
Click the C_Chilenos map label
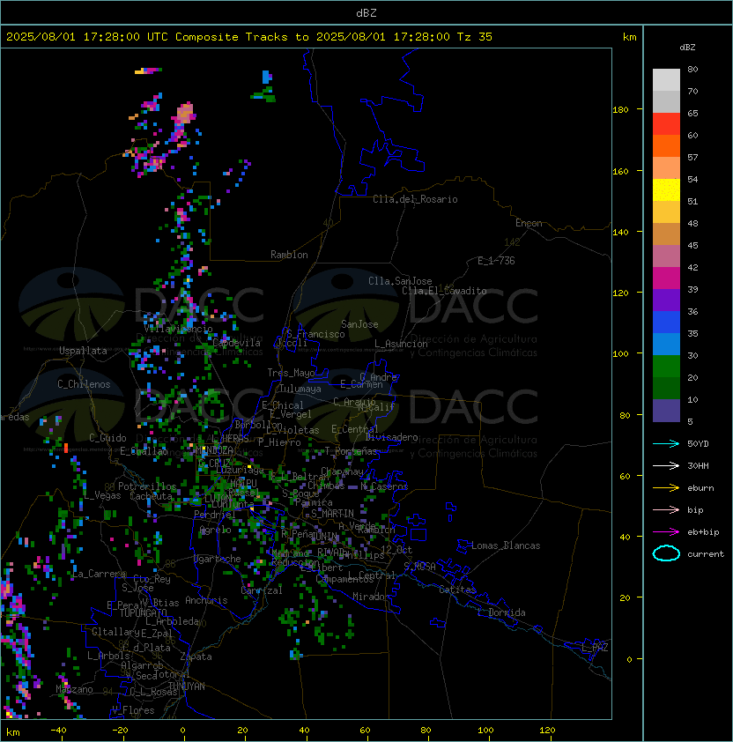pos(84,384)
